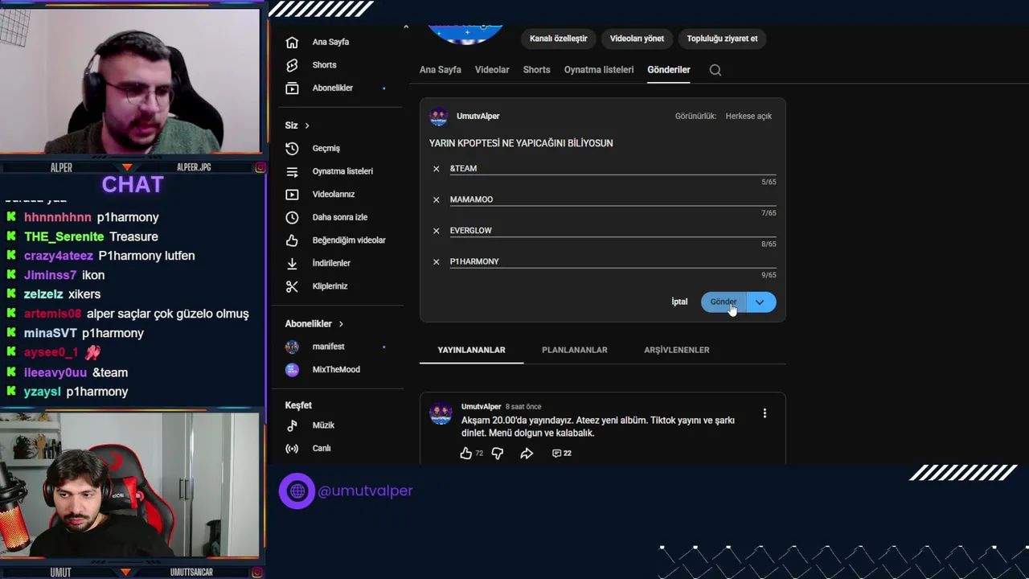Screen dimensions: 1029x579
Task: Click the Instagram icon beside ALPEER.JPG
Action: click(x=260, y=167)
